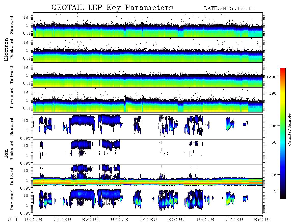This screenshot has height=224, width=291.
Task: Select the ion "Sunward" axis label
Action: pyautogui.click(x=12, y=127)
